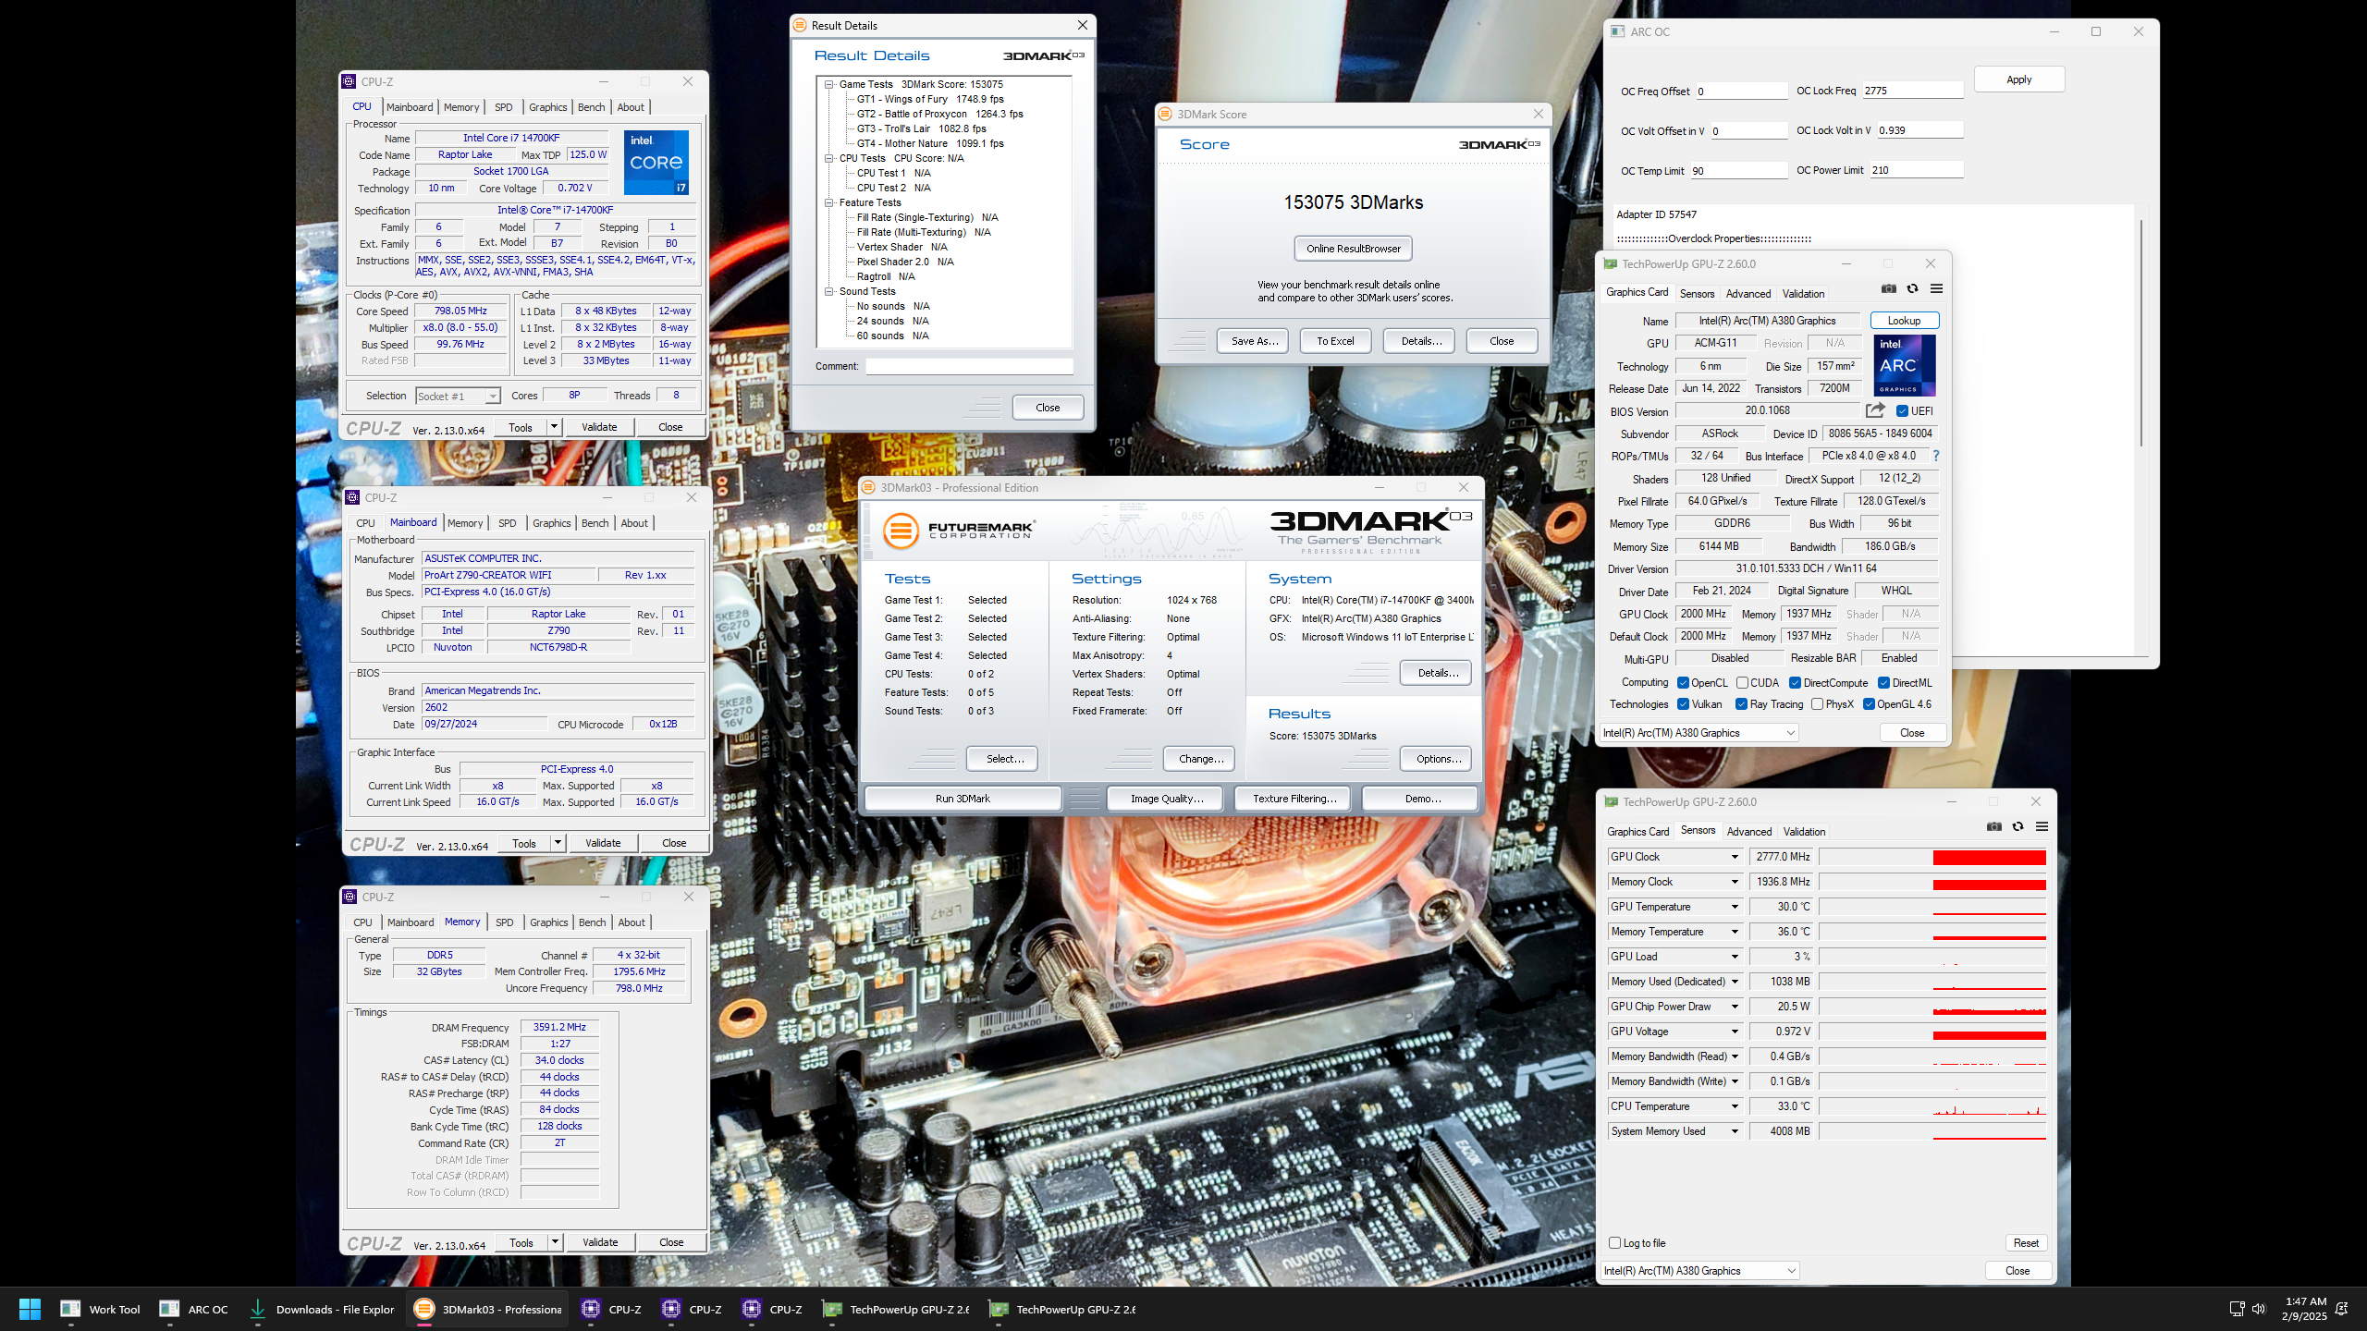Toggle the Ray Tracing checkbox in GPU-Z

point(1741,704)
